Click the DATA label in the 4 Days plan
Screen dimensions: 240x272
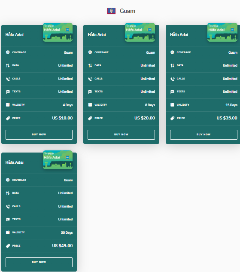pos(15,65)
